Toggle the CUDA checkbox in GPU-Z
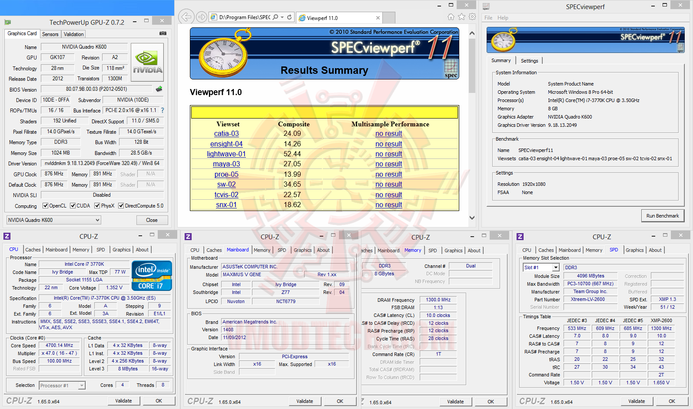This screenshot has width=693, height=409. click(x=73, y=206)
